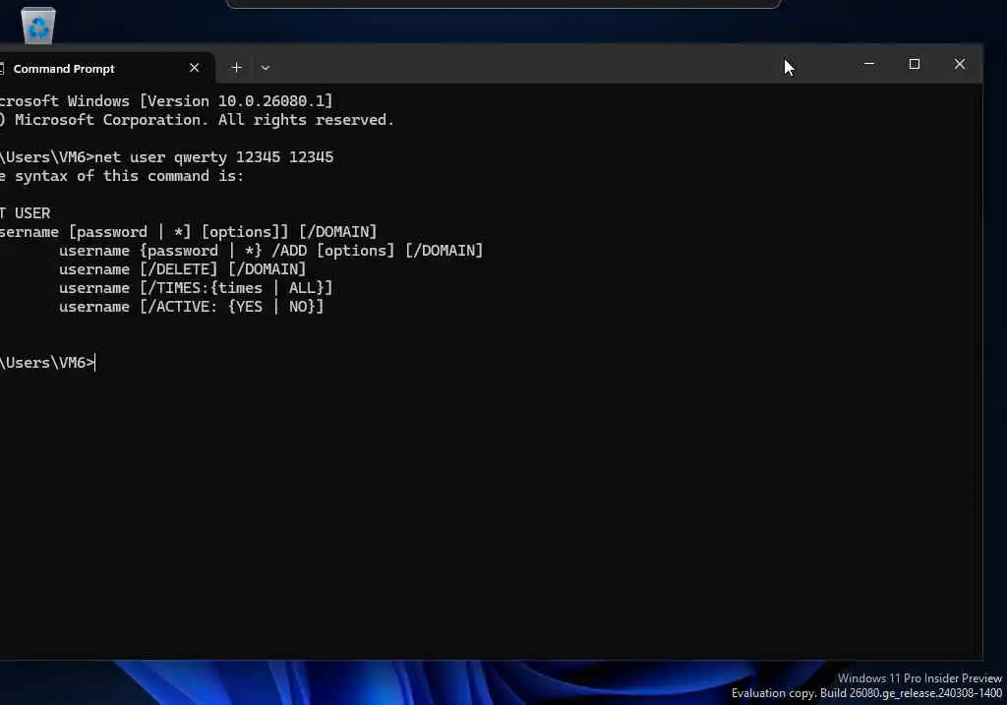Click the '[password | *] [options]] [/DOMAIN]' line
Screen dimensions: 1007x705
pyautogui.click(x=188, y=232)
